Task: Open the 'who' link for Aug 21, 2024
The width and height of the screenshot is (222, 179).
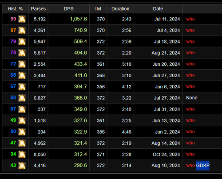Action: 190,53
